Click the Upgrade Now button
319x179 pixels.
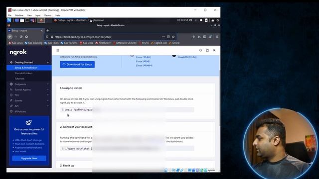[29, 158]
